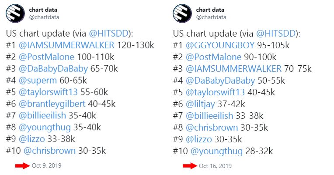Click @chartdata handle in left tweet
Screen dimensions: 334x175
coord(44,17)
